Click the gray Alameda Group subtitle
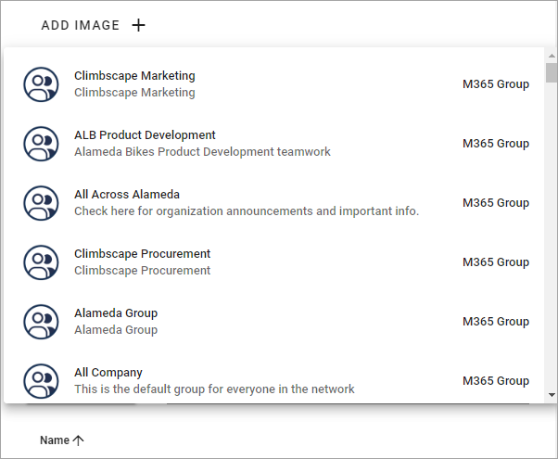The width and height of the screenshot is (558, 459). (116, 330)
